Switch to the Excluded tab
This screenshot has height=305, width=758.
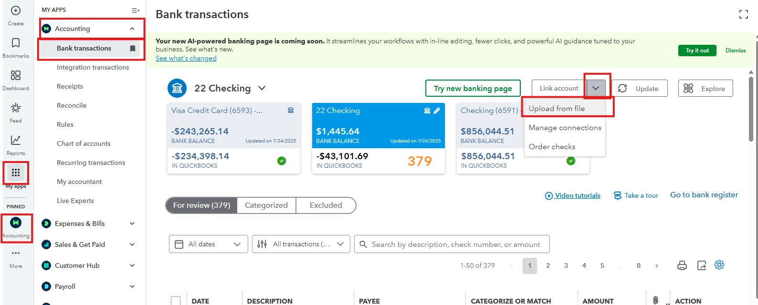(326, 205)
